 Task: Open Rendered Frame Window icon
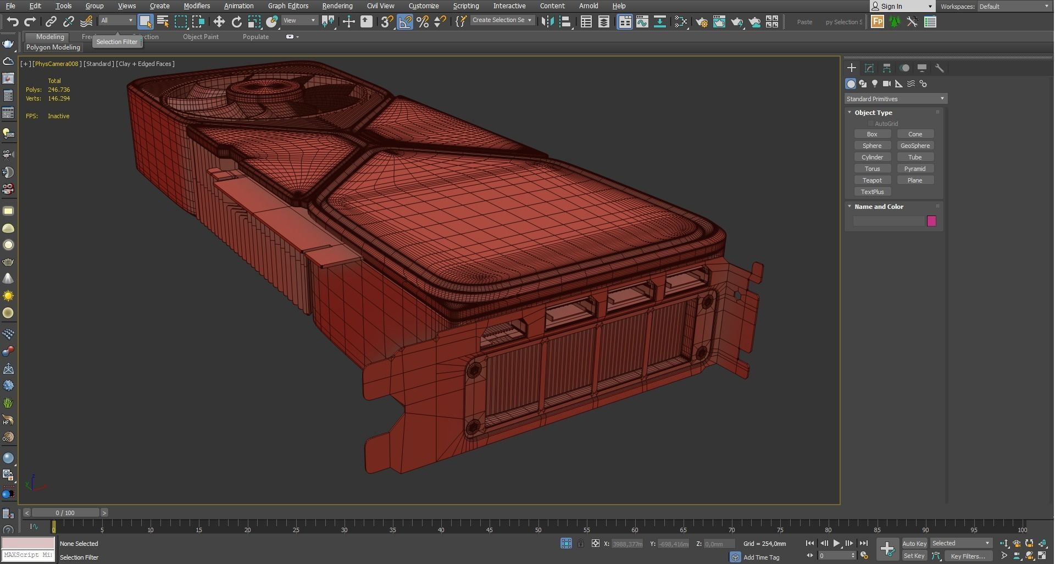(x=719, y=21)
